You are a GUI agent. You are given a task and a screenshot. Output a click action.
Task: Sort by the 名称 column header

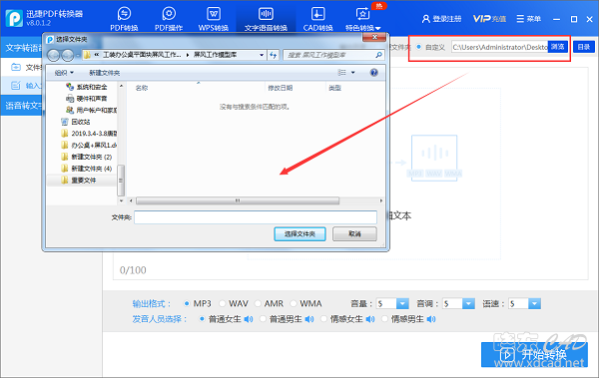(142, 88)
